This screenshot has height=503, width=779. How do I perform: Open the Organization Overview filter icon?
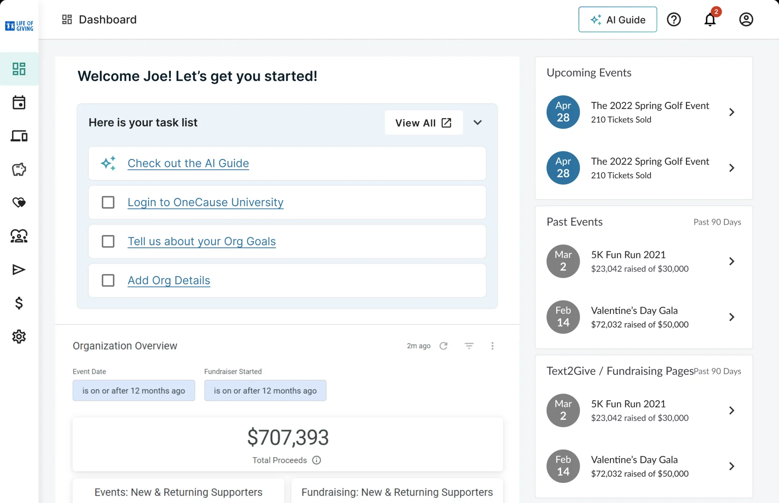pyautogui.click(x=469, y=346)
